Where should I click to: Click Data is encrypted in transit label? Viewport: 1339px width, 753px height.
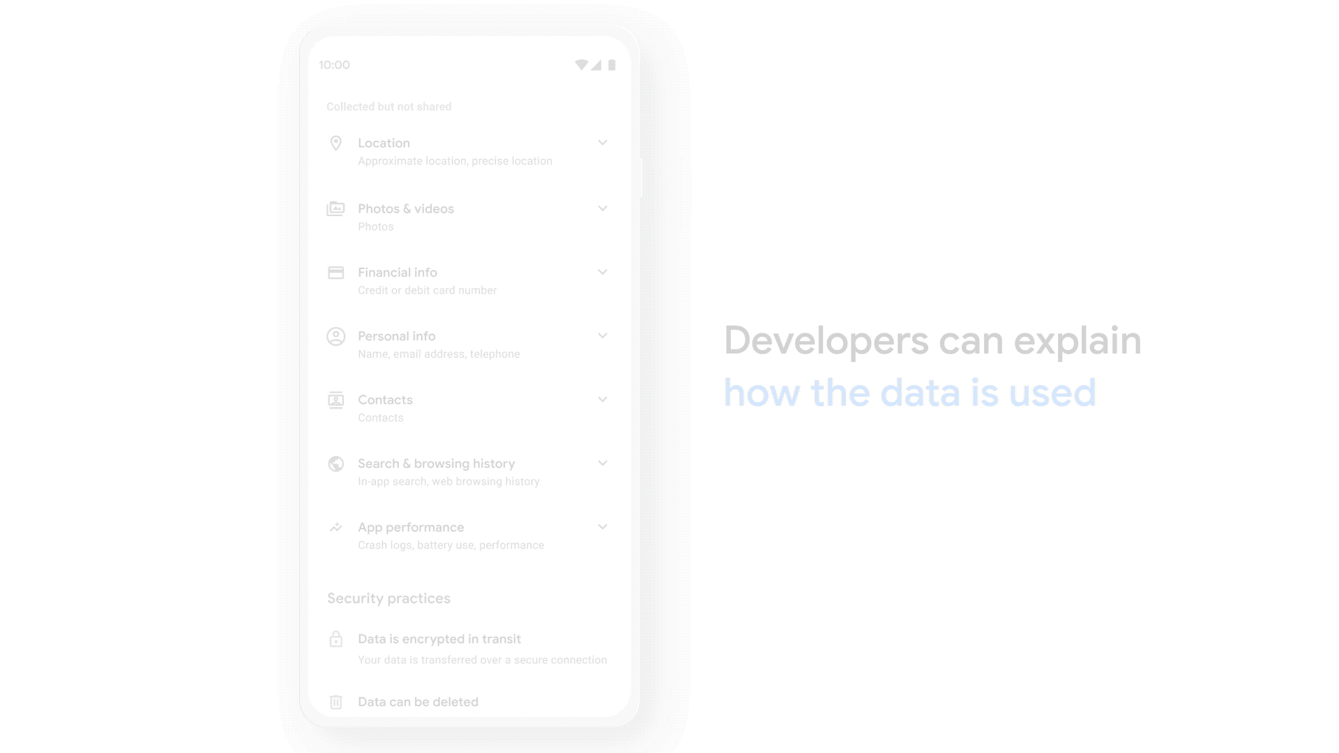(439, 638)
